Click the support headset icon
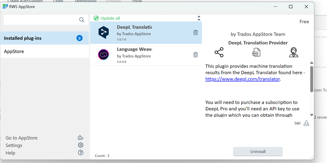This screenshot has height=163, width=327. [x=293, y=52]
